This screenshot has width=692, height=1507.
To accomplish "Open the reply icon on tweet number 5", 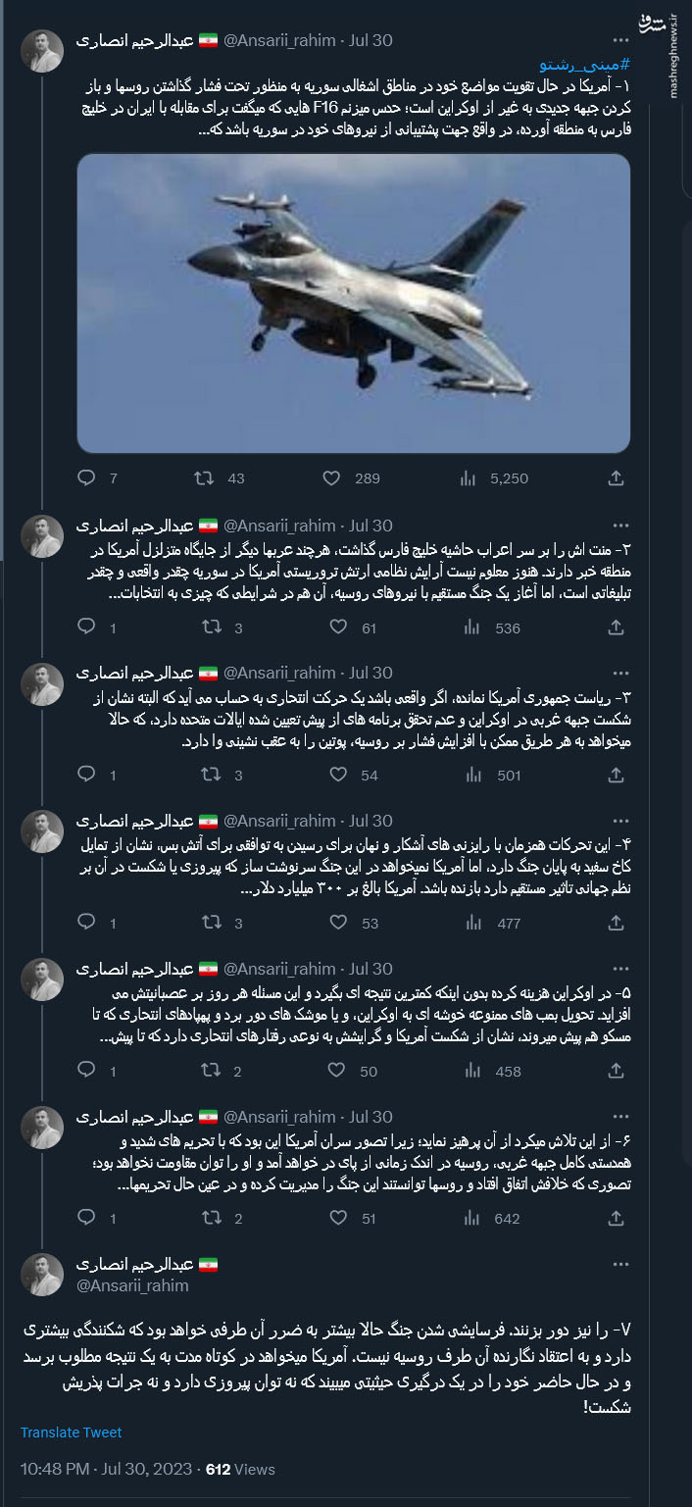I will [86, 1071].
